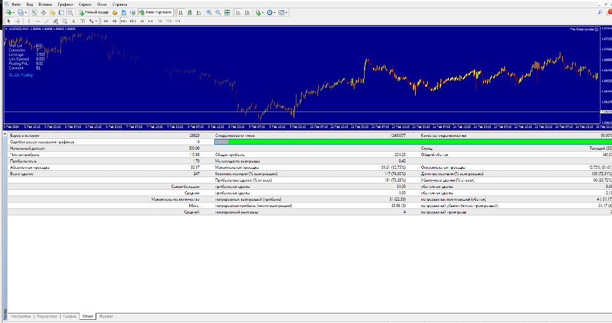Screen dimensions: 612x323
Task: Switch to the Журнал tab
Action: tap(106, 317)
